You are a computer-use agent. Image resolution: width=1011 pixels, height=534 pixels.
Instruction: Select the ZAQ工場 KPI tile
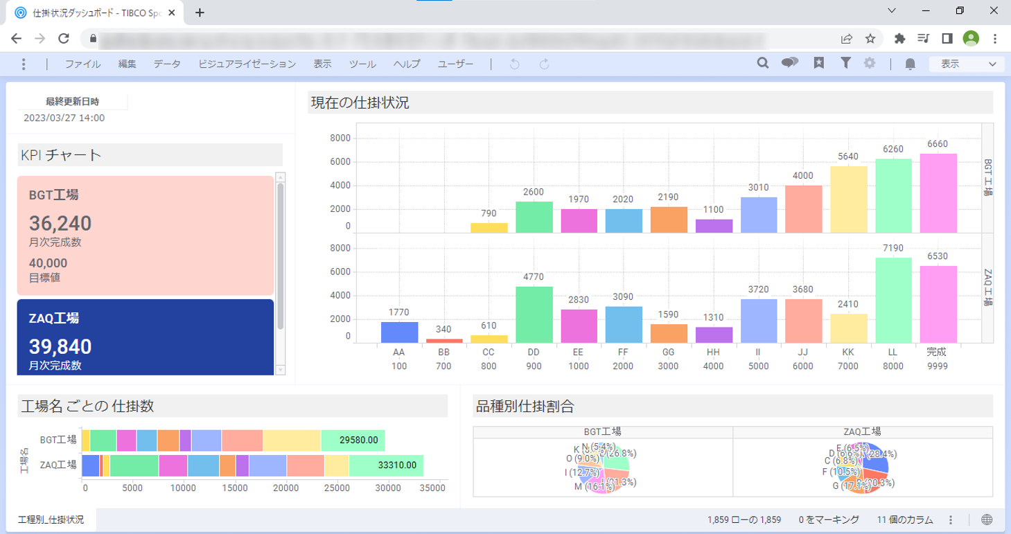146,337
